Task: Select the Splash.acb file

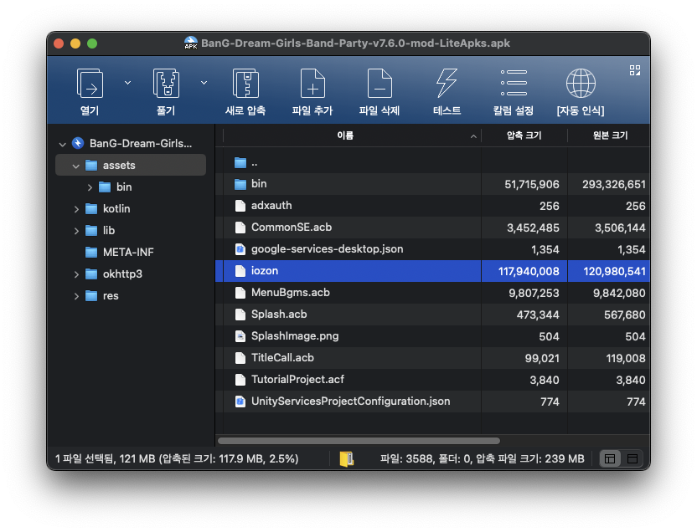Action: click(432, 315)
